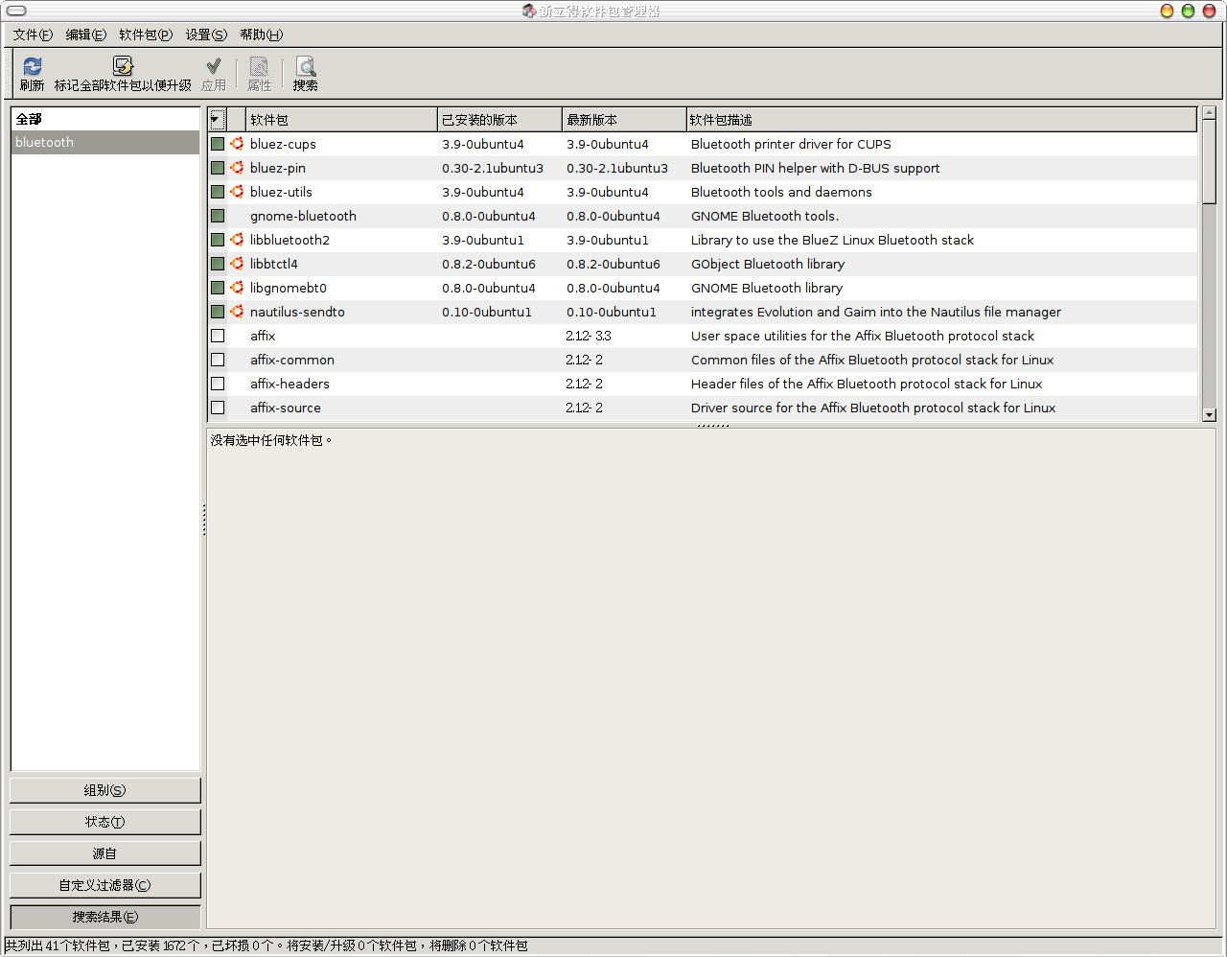
Task: Mark the affix package checkbox
Action: [218, 336]
